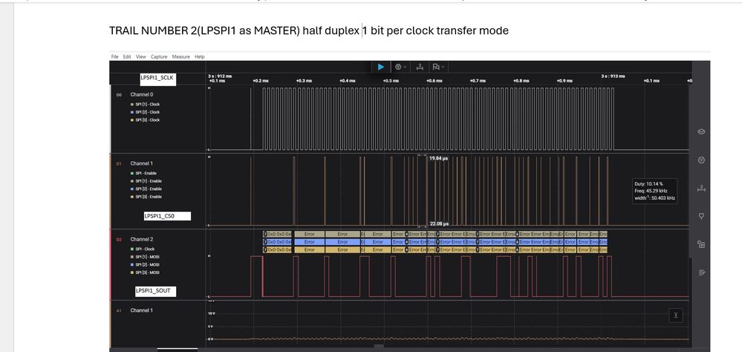Click the 3 s : 913 ms timestamp
Screen dimensions: 742x352
coord(613,76)
